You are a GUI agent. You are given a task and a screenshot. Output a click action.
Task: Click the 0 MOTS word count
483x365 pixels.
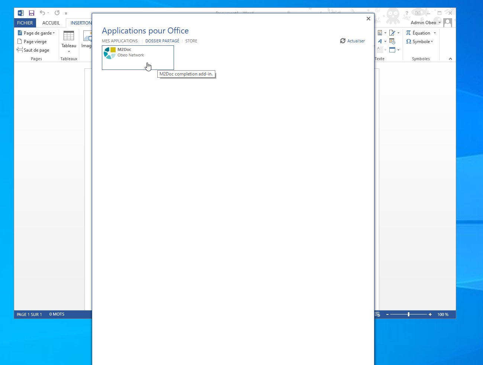coord(57,314)
